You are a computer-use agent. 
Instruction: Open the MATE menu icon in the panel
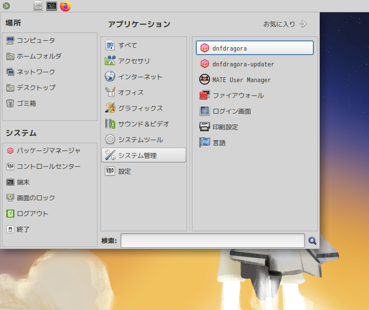tap(6, 6)
